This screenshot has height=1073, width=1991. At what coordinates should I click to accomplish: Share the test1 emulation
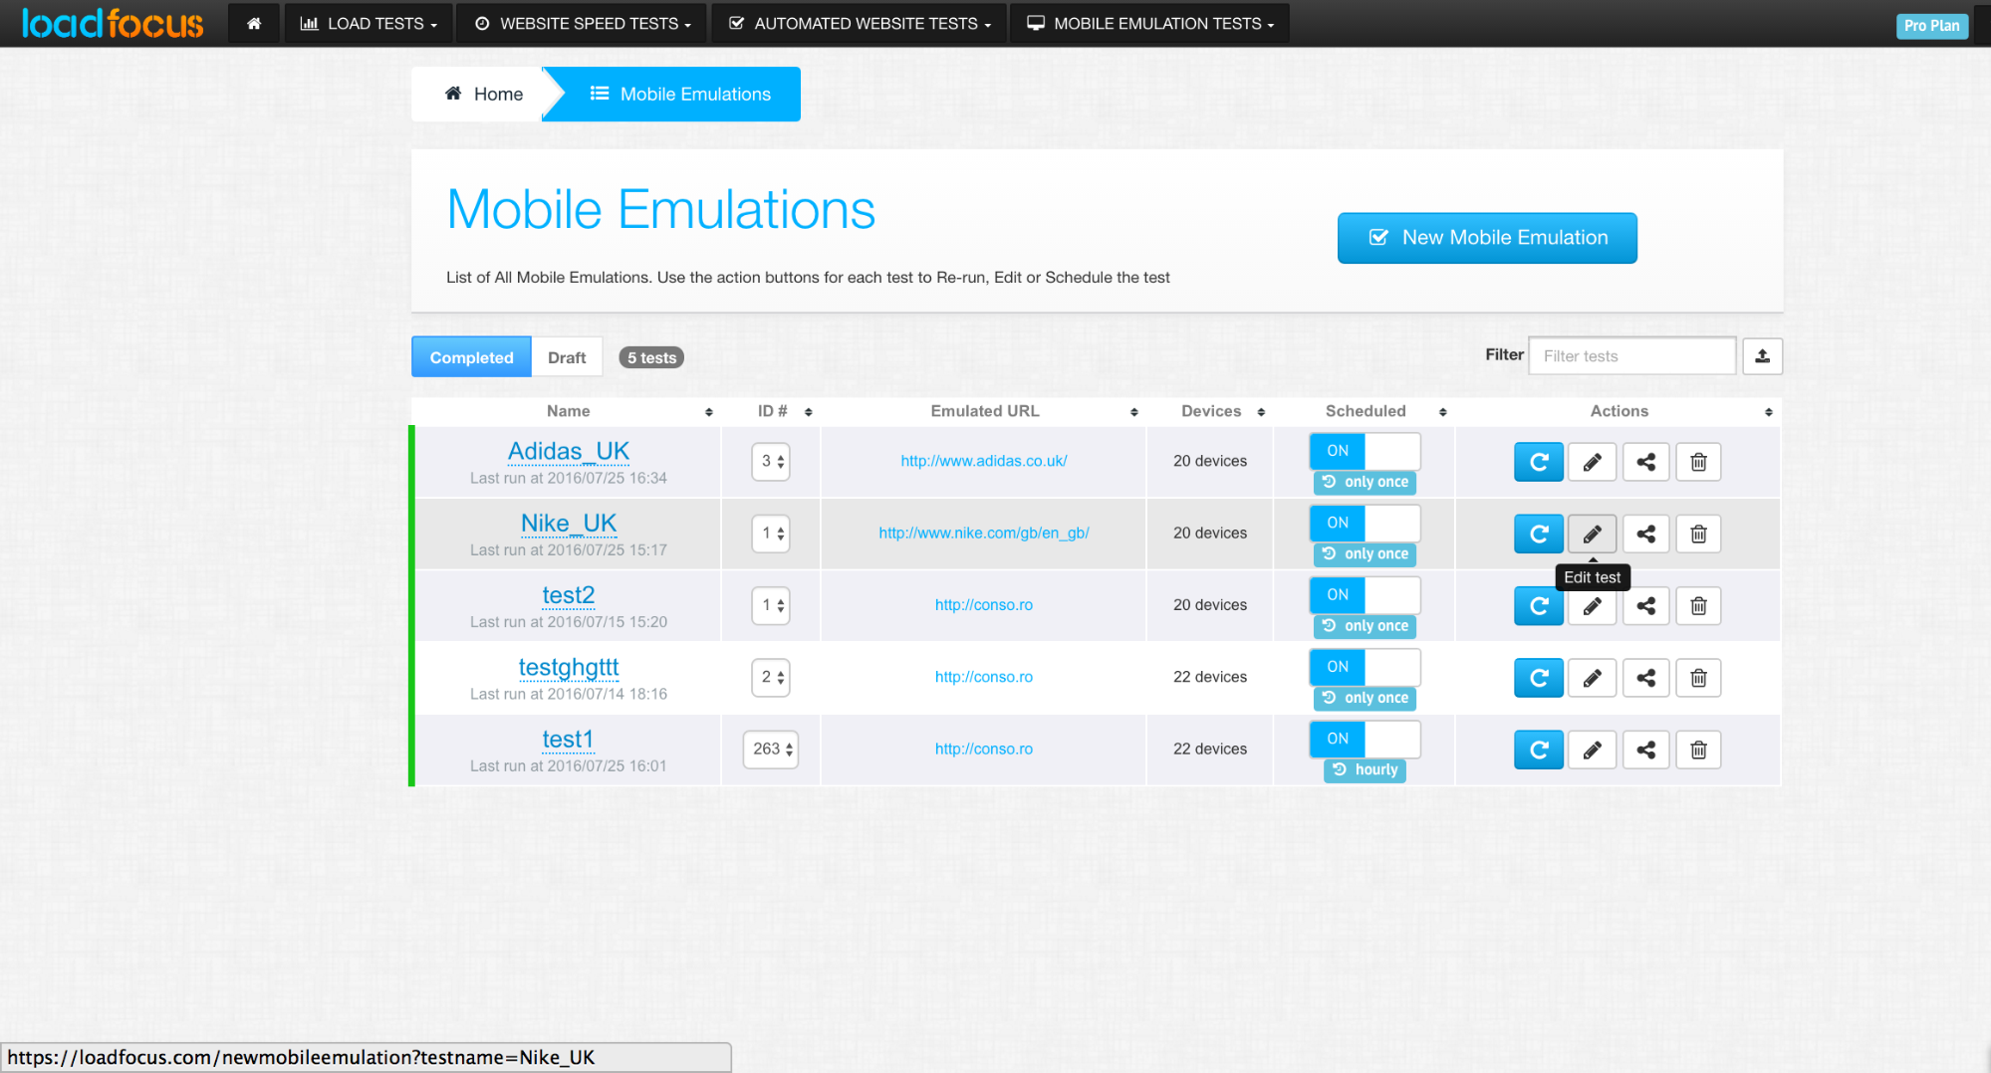tap(1645, 750)
